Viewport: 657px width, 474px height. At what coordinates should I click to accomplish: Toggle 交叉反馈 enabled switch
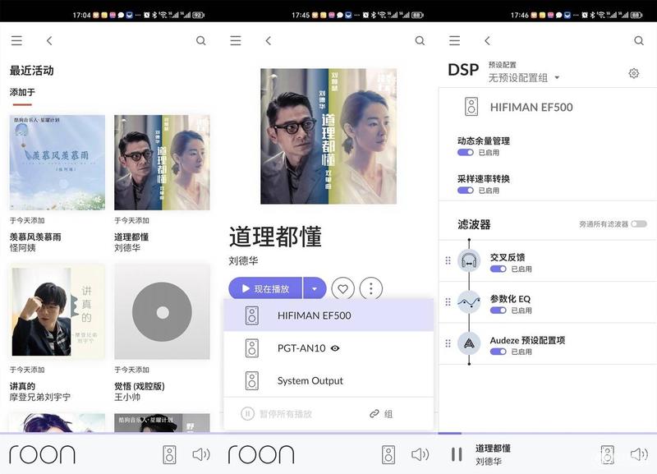tap(498, 269)
